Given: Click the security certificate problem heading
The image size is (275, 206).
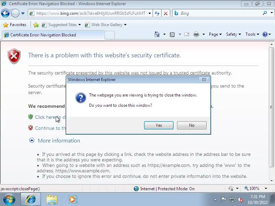Looking at the screenshot, I should pyautogui.click(x=104, y=55).
